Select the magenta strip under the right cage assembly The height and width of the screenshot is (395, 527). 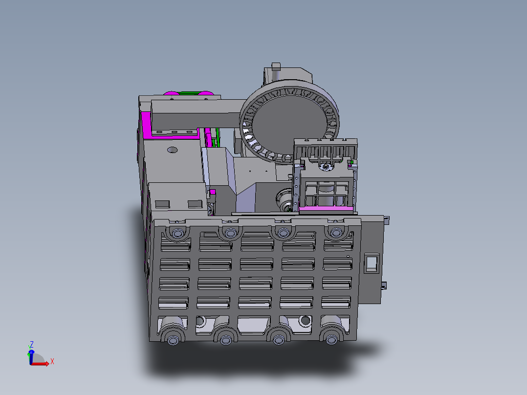pos(326,209)
